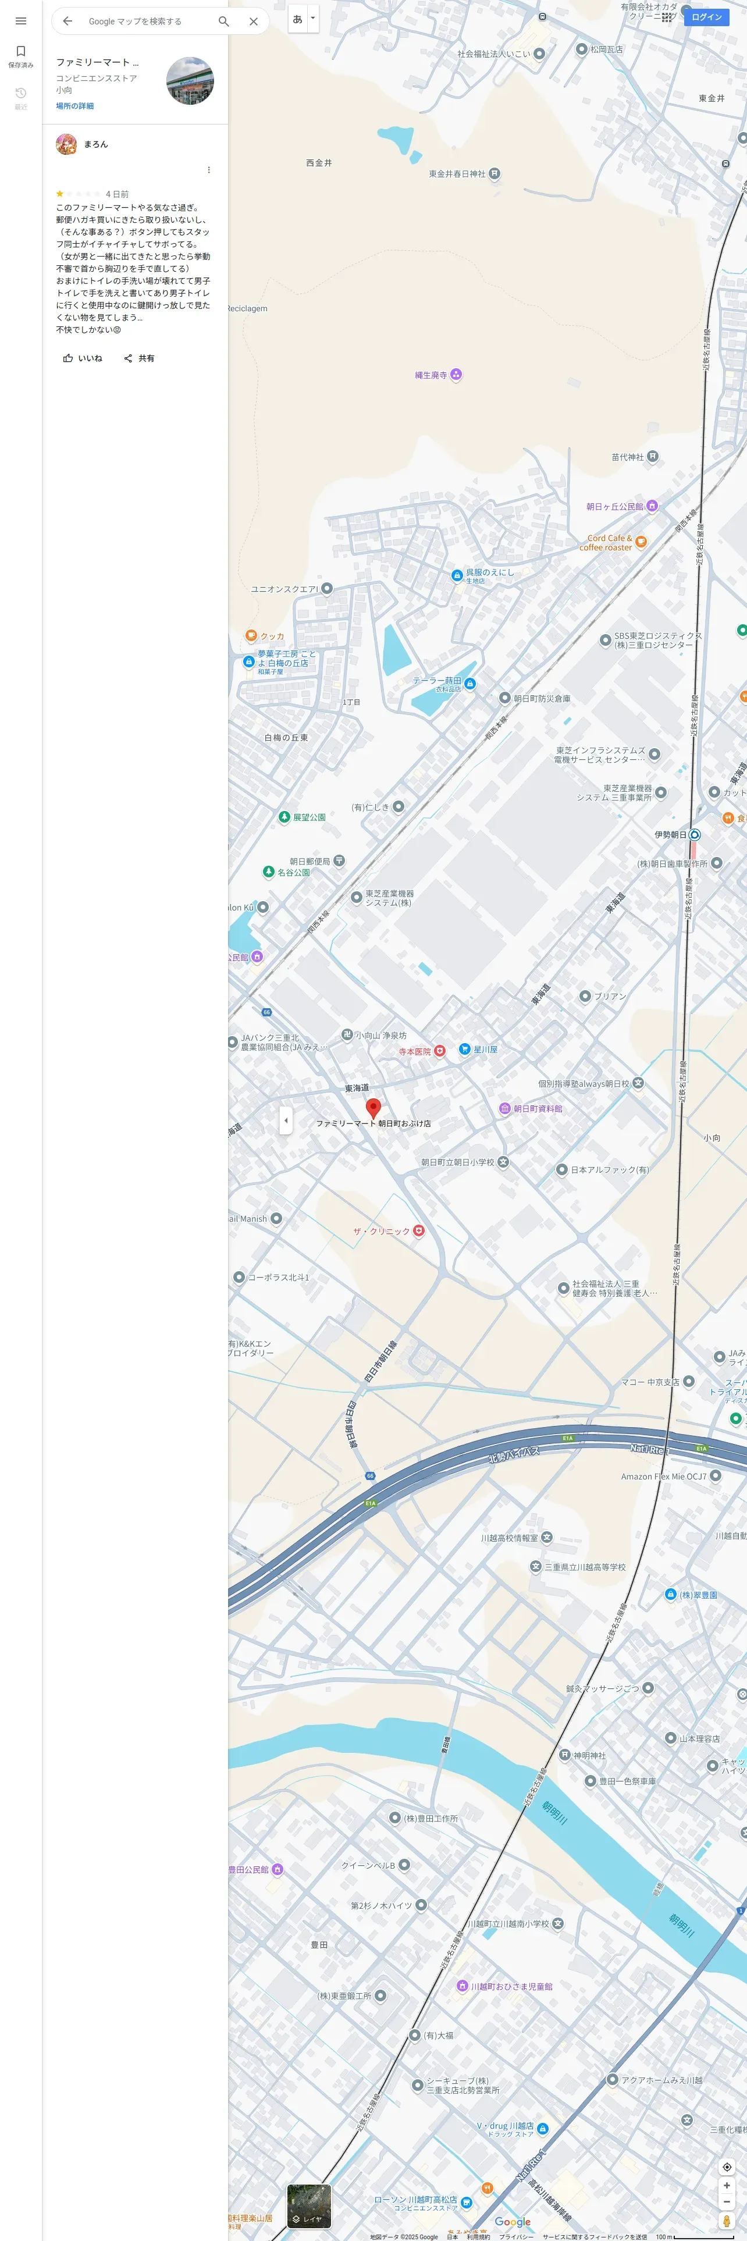Open the プライバシー footer link

pyautogui.click(x=517, y=2237)
